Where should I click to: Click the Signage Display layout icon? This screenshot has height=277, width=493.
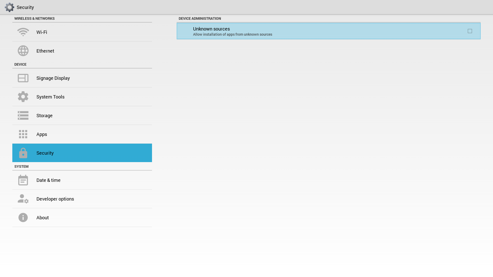pos(23,78)
